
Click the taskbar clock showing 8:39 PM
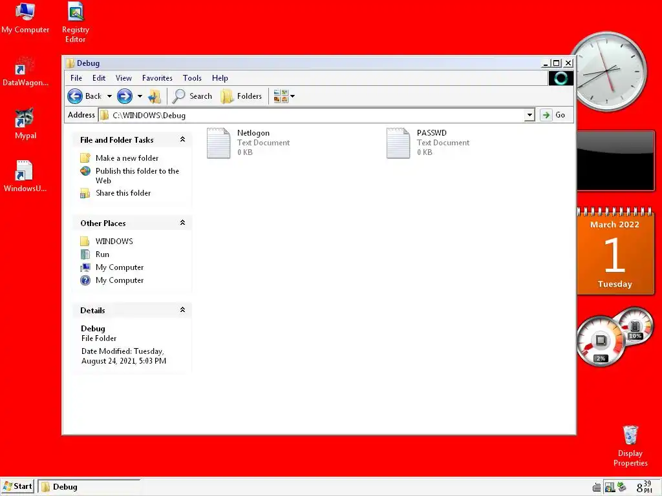click(645, 487)
